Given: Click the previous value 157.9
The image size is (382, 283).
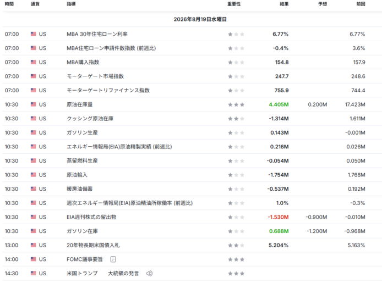Looking at the screenshot, I should (359, 62).
